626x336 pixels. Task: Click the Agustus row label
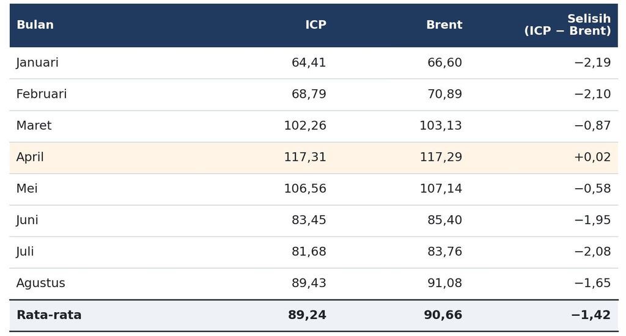pyautogui.click(x=41, y=283)
